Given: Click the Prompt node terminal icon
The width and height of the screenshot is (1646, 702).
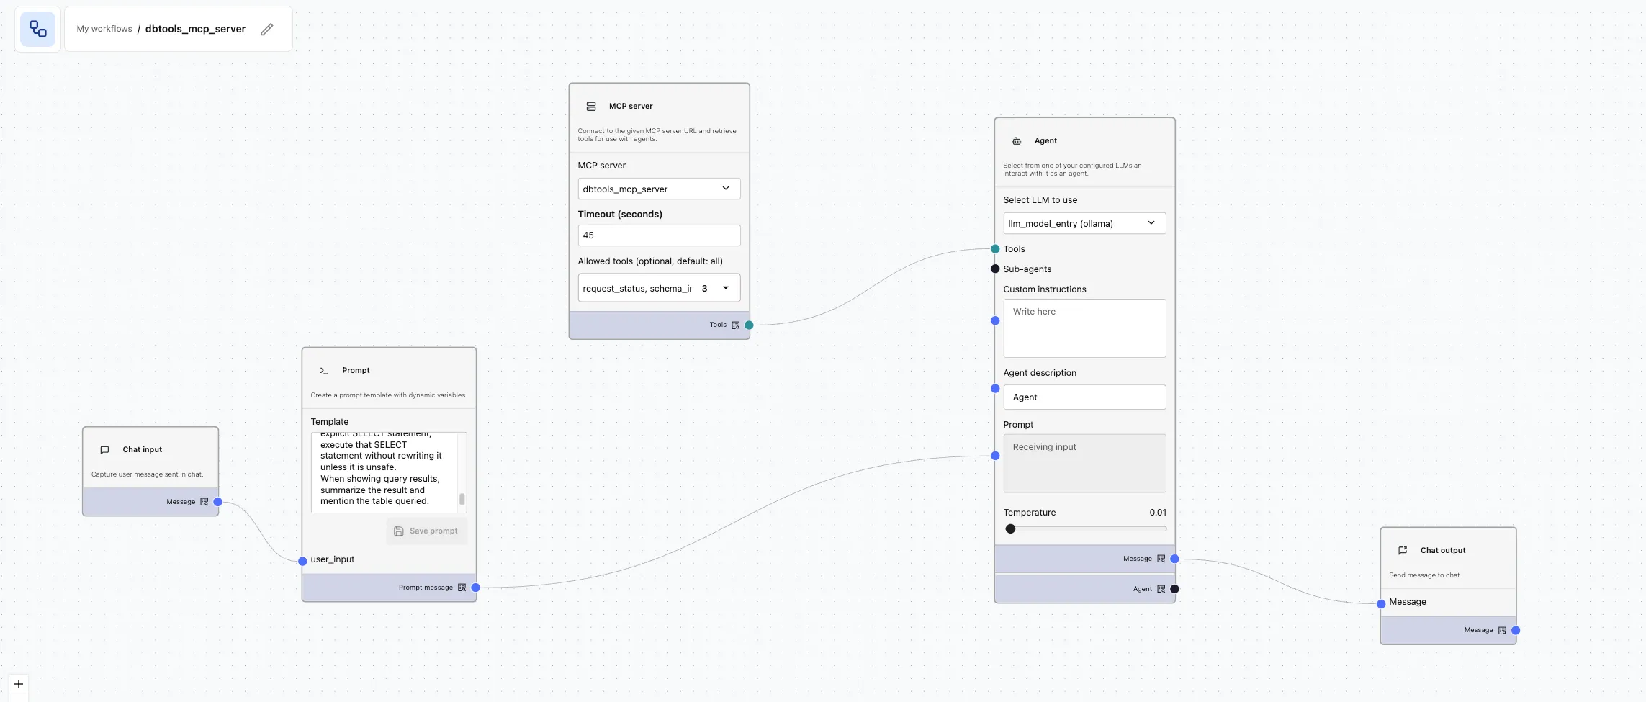Looking at the screenshot, I should (x=324, y=370).
